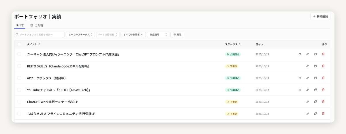The image size is (346, 134).
Task: Sort by ステータス column header
Action: click(233, 44)
